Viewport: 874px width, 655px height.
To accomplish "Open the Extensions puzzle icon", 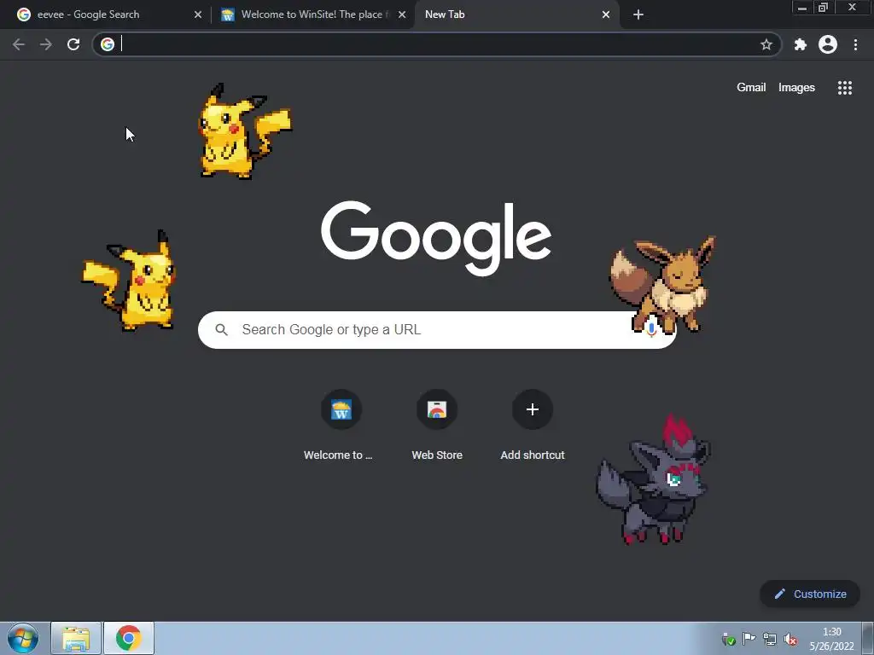I will point(801,44).
